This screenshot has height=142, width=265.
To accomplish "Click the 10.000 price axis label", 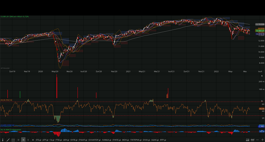I will [261, 52].
